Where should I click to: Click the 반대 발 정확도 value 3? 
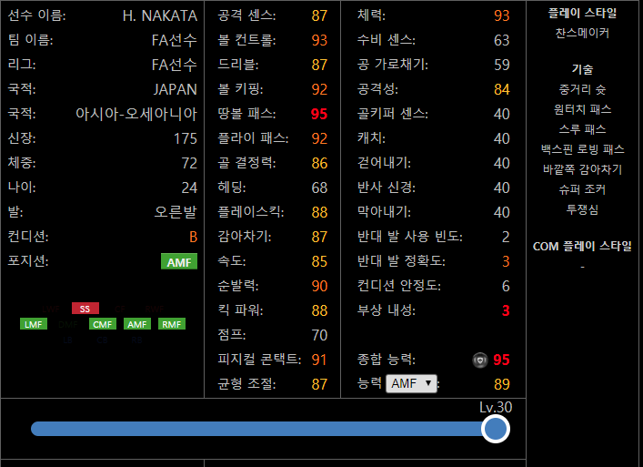pos(506,261)
